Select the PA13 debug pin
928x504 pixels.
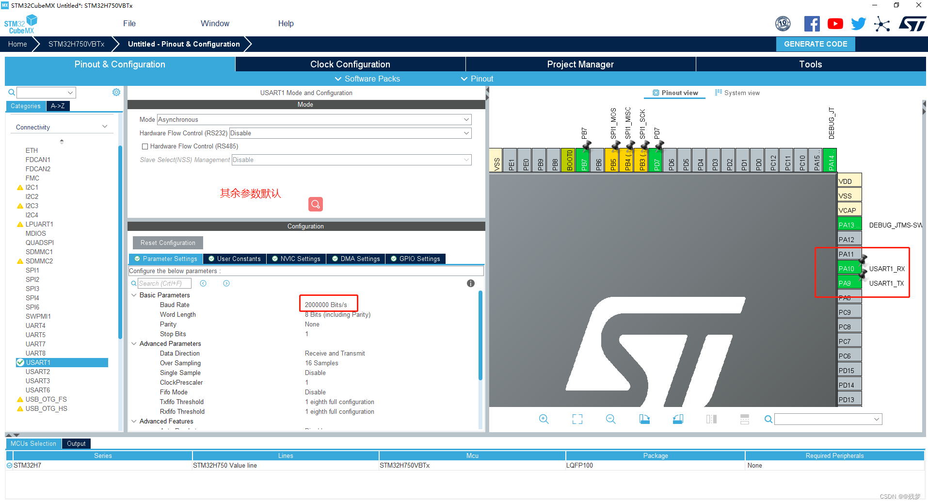coord(849,225)
